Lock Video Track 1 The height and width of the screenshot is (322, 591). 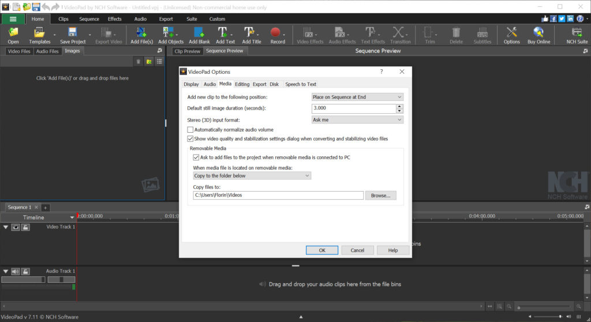tap(25, 227)
